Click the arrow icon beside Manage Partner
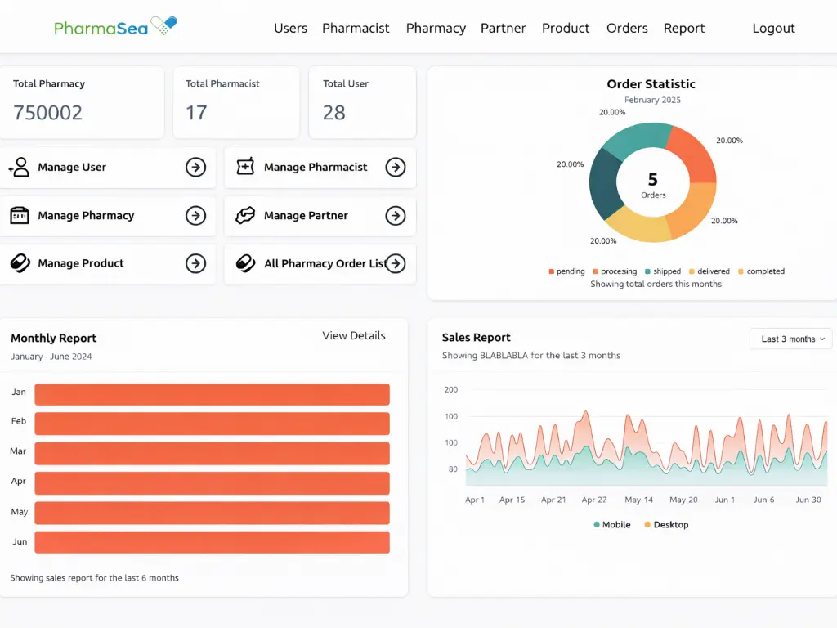The height and width of the screenshot is (628, 837). (x=396, y=215)
